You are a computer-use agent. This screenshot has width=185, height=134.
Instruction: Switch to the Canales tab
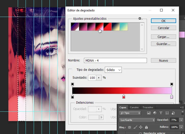[x=134, y=107]
